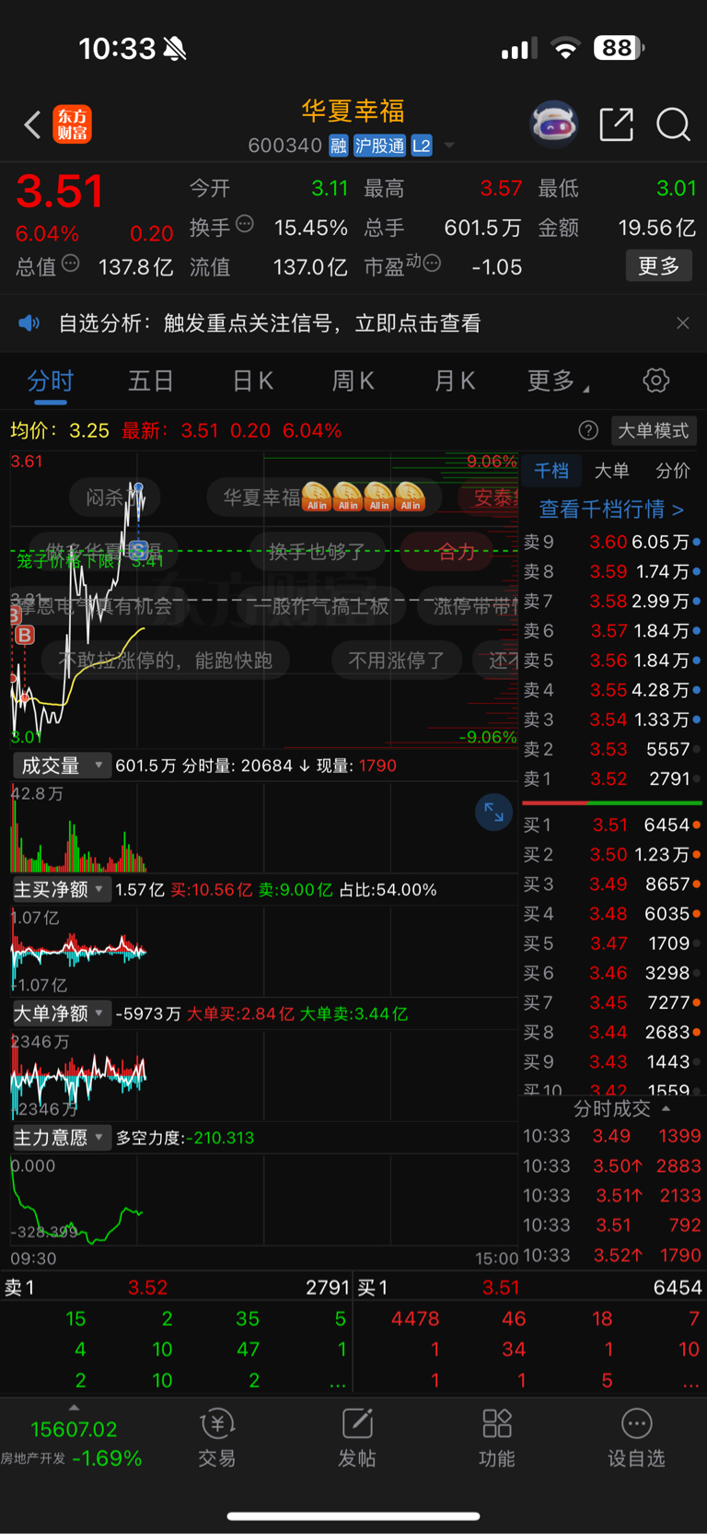This screenshot has width=707, height=1534.
Task: Tap the 4478 queue order cell
Action: click(x=415, y=1318)
